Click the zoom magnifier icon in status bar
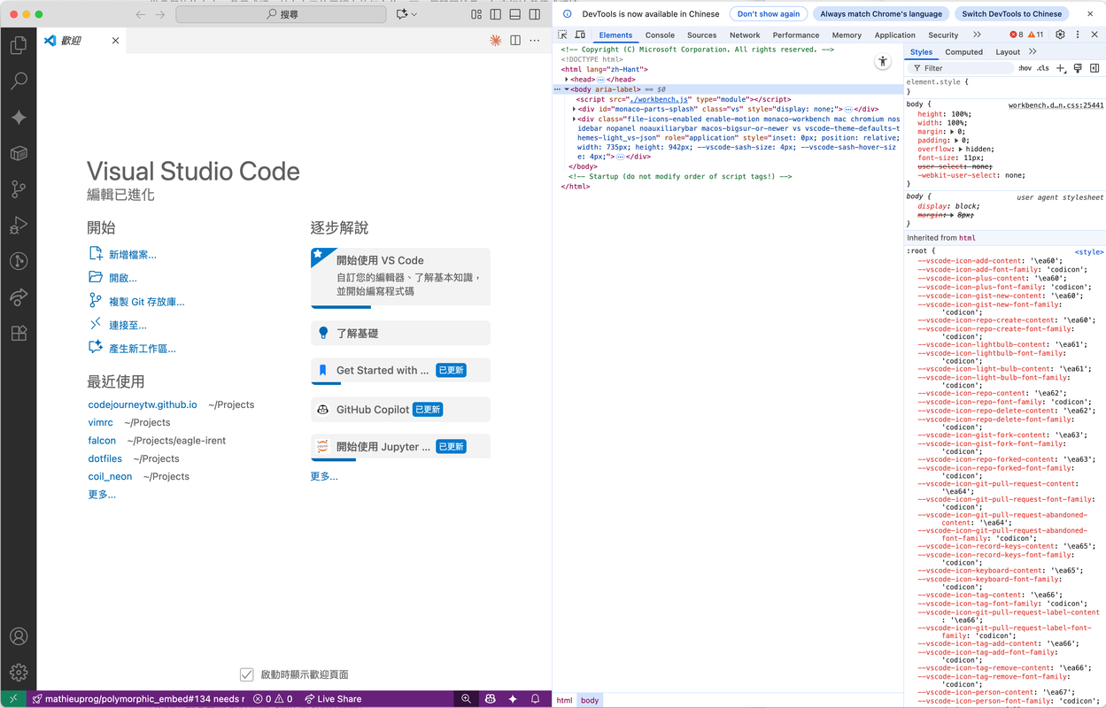This screenshot has width=1106, height=708. click(466, 699)
